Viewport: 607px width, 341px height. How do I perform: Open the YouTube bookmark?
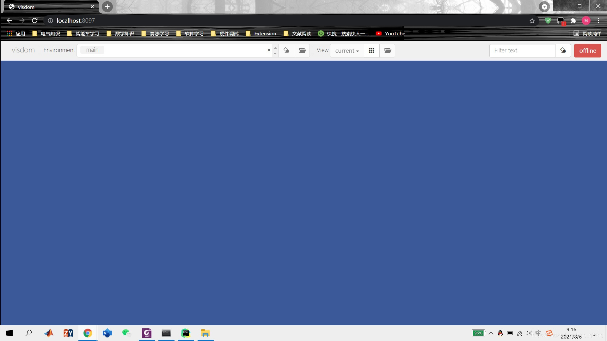coord(390,33)
